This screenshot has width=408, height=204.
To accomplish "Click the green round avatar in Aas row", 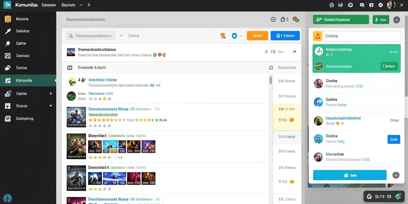I will coord(71,96).
